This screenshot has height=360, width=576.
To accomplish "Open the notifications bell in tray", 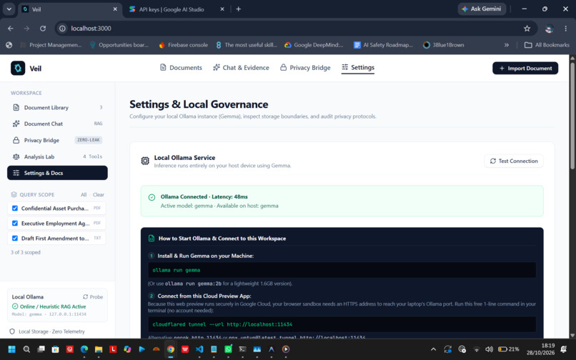I will pyautogui.click(x=564, y=349).
